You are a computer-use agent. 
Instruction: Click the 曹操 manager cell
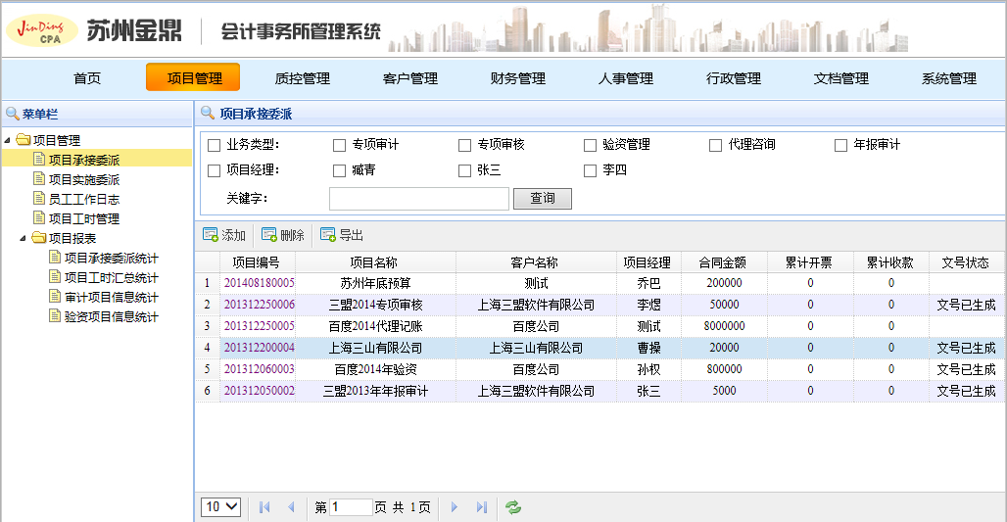[x=648, y=348]
